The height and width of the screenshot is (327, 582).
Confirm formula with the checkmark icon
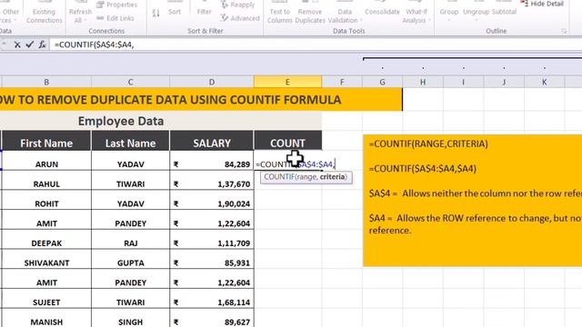[30, 45]
